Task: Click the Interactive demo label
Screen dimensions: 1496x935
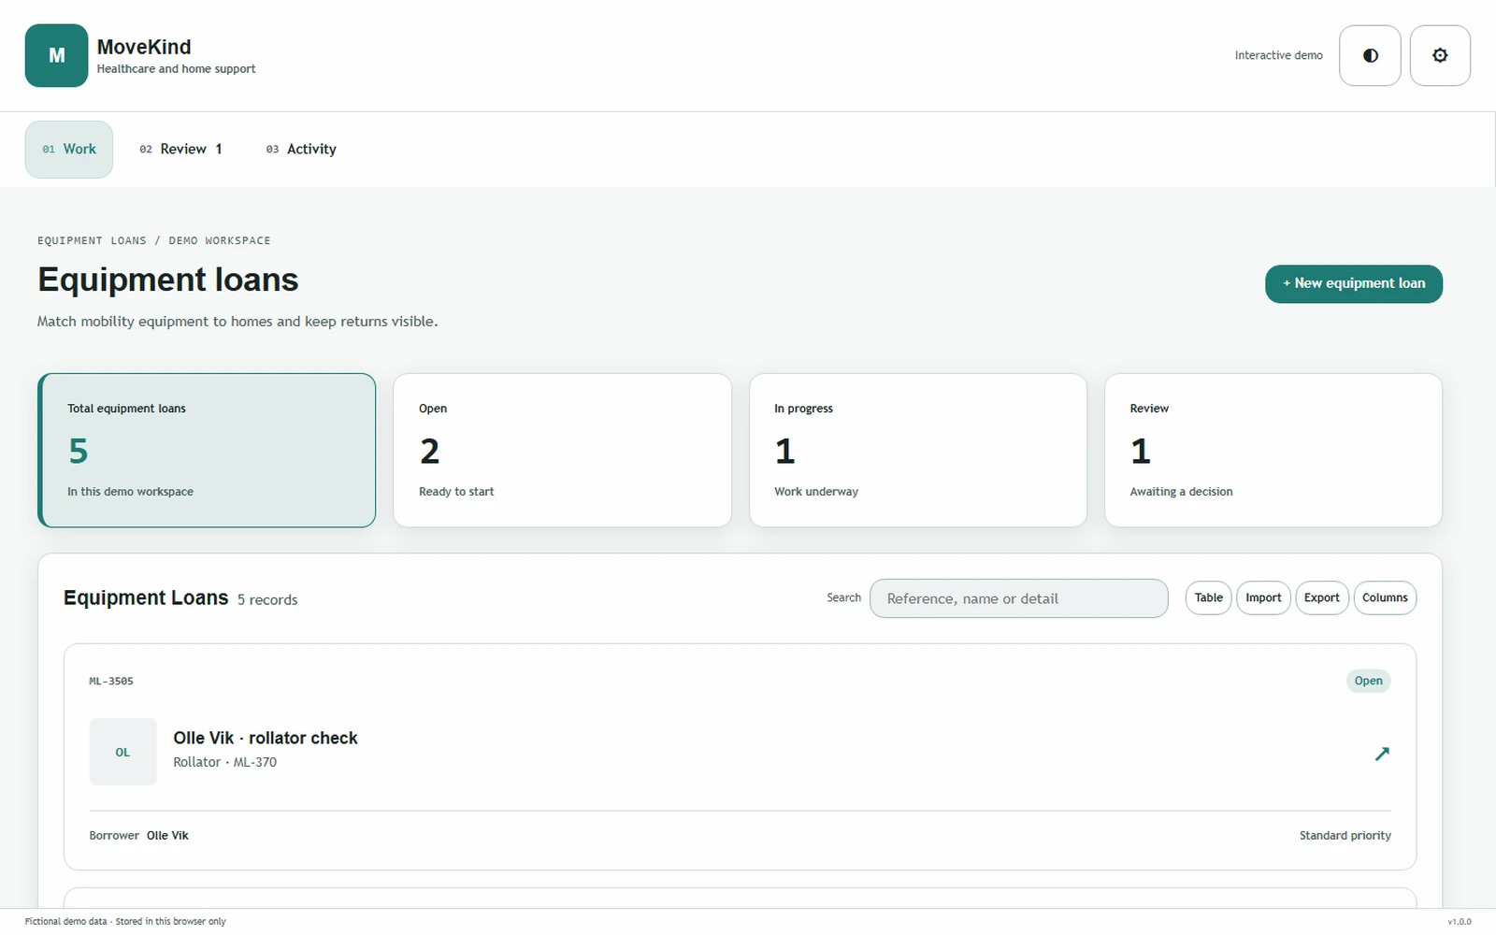Action: point(1279,56)
